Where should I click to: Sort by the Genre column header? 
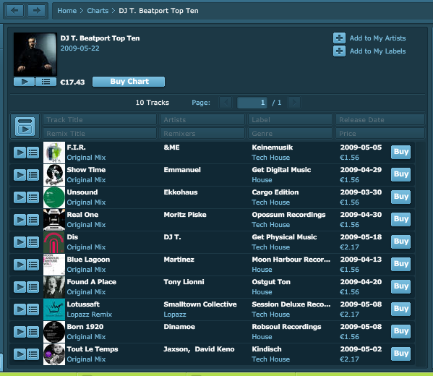pos(290,134)
